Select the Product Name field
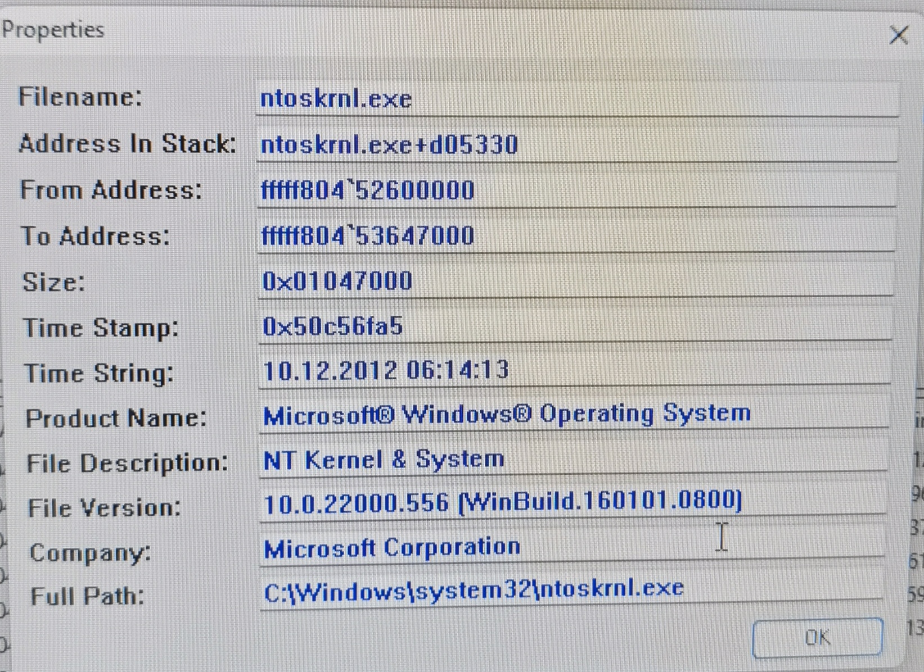This screenshot has height=672, width=924. 574,415
